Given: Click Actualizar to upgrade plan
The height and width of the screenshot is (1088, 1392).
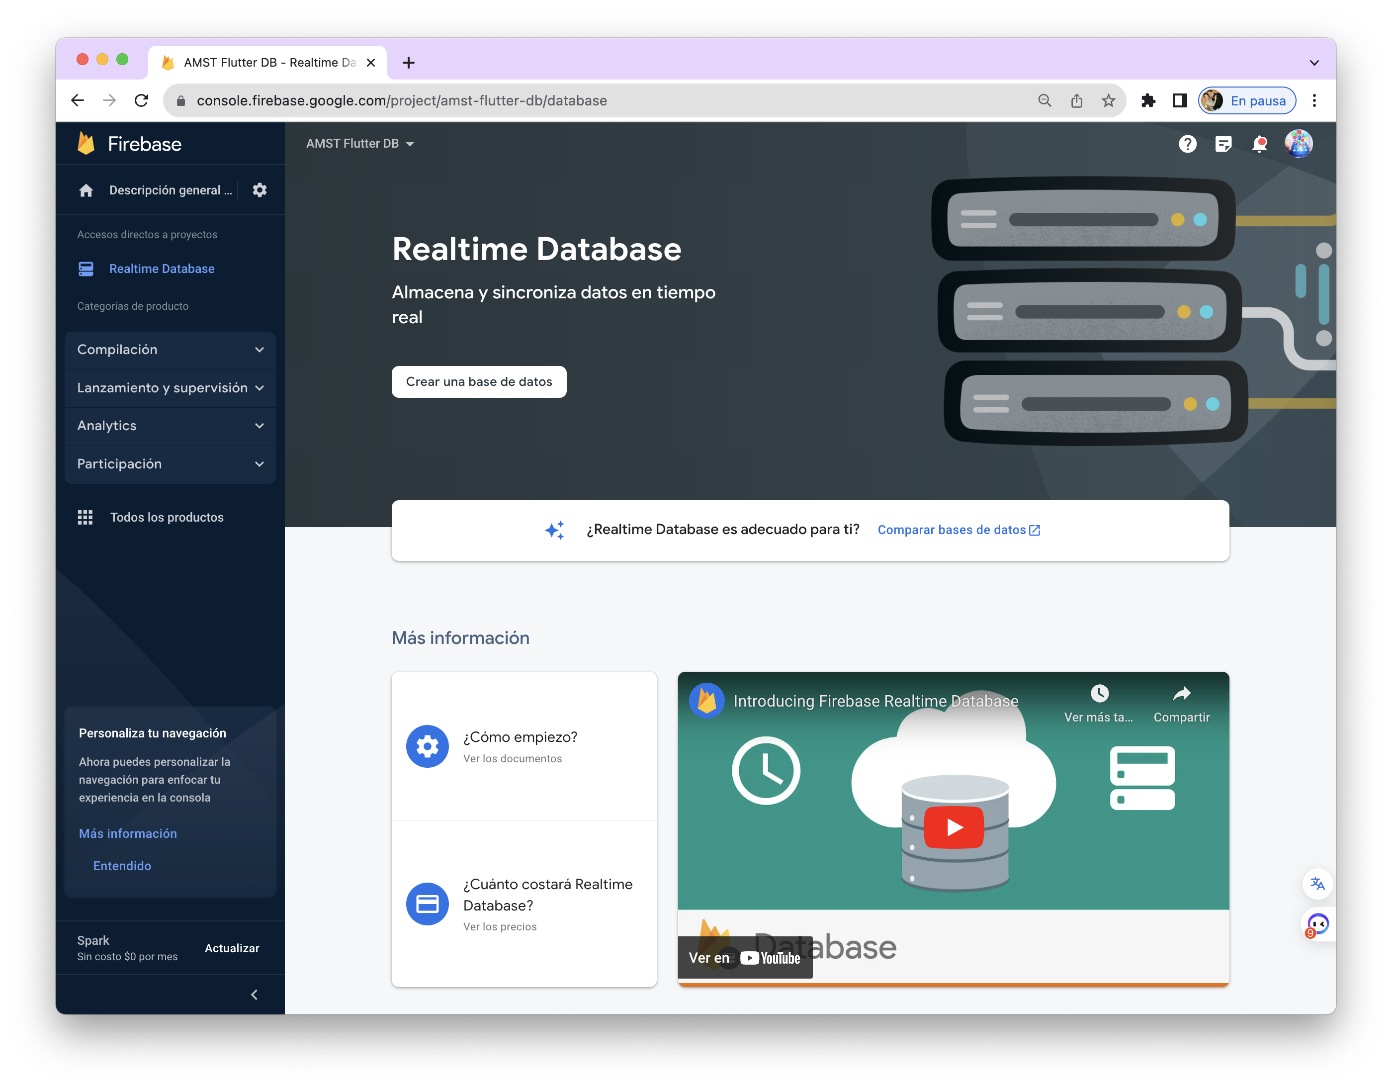Looking at the screenshot, I should click(232, 948).
